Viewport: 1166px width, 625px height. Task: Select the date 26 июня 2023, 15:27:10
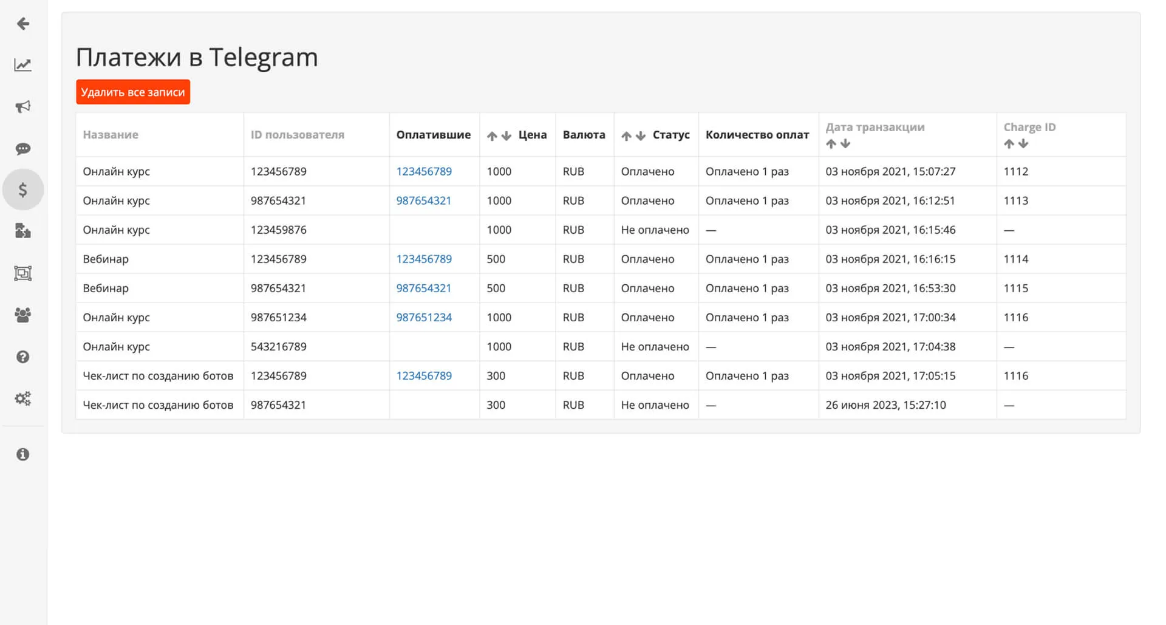click(x=886, y=405)
